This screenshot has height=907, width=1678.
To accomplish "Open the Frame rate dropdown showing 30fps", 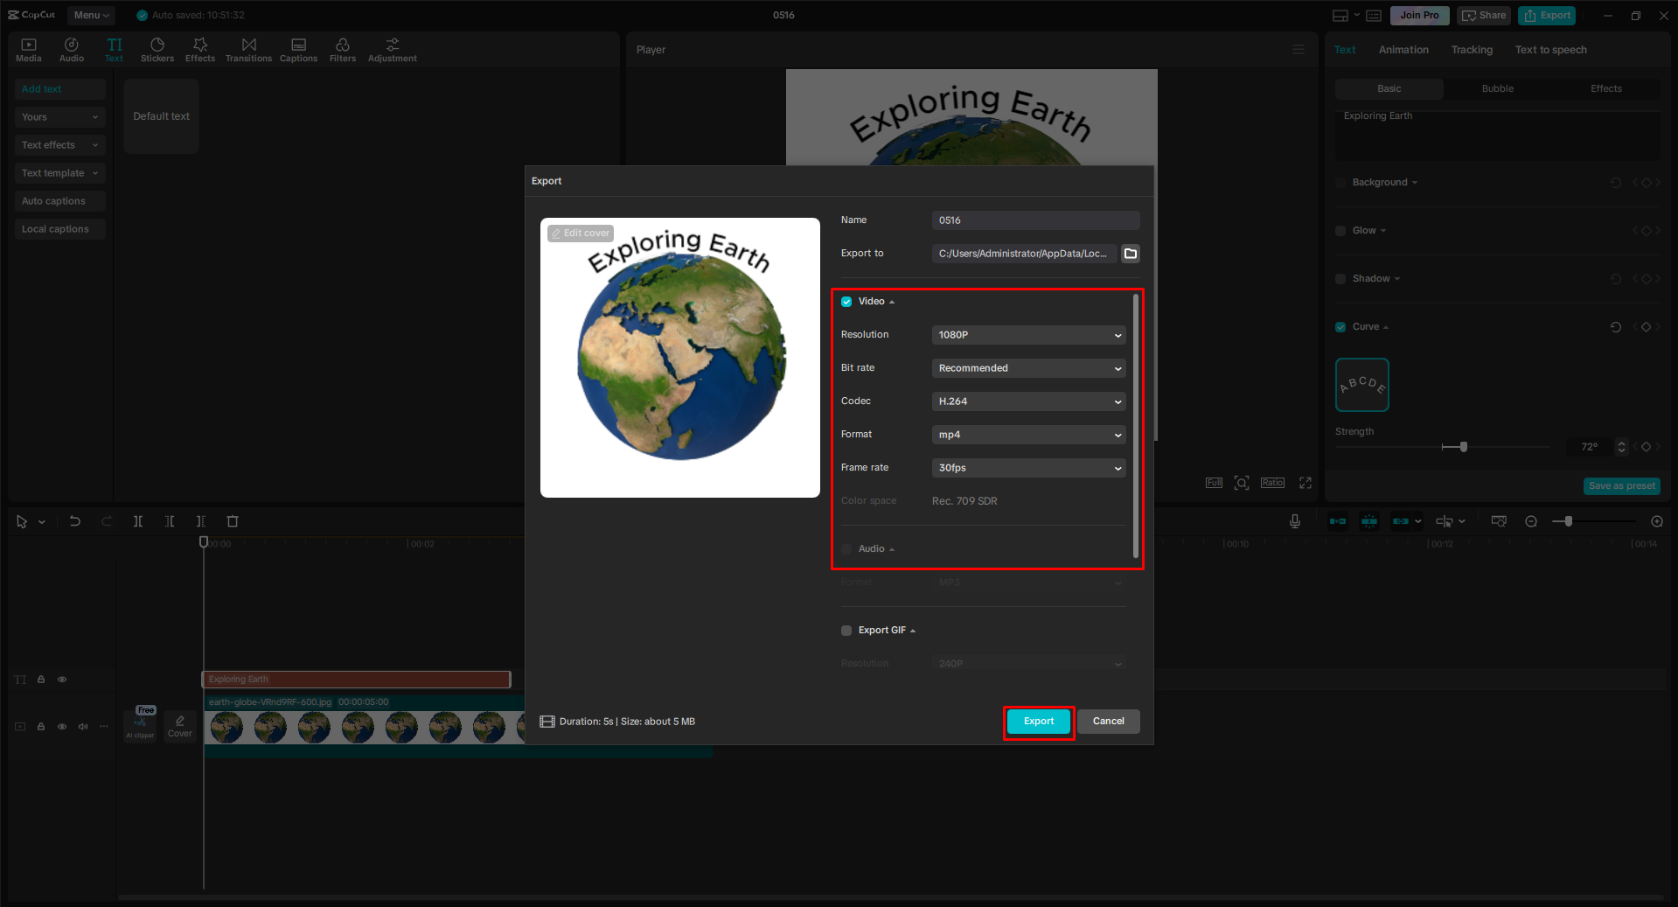I will click(x=1028, y=468).
